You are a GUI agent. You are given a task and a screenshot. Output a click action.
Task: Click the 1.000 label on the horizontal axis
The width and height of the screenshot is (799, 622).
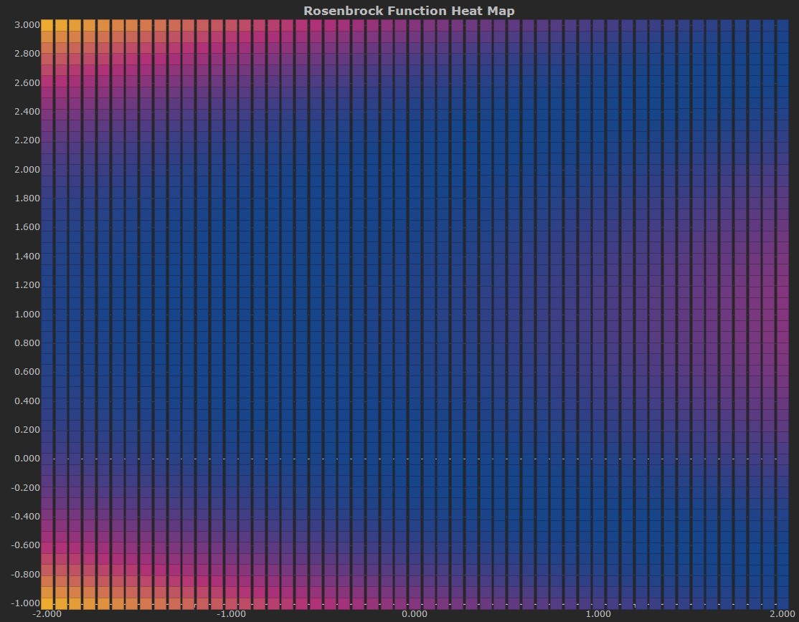click(x=598, y=614)
